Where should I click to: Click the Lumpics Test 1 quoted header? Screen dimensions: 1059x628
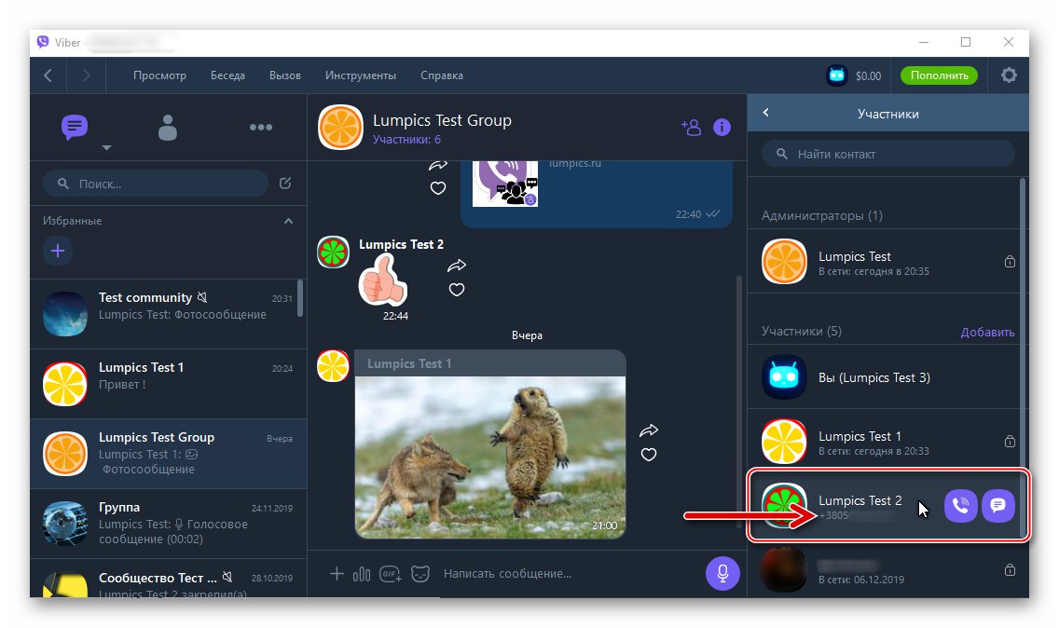coord(490,363)
